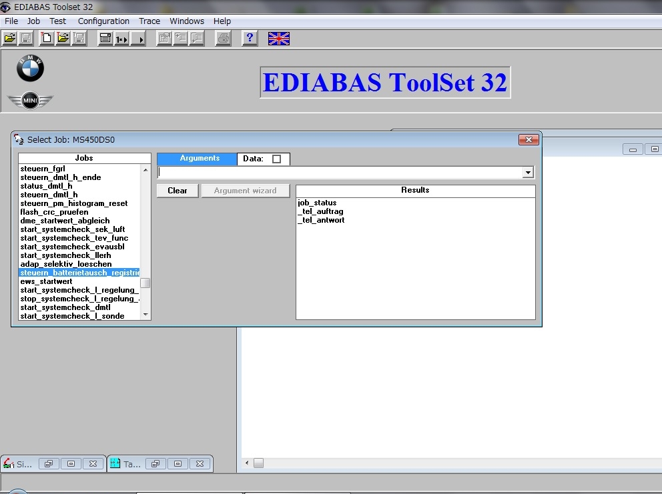
Task: Select highlighted job steuern_batterietausch_registrie
Action: [x=79, y=273]
